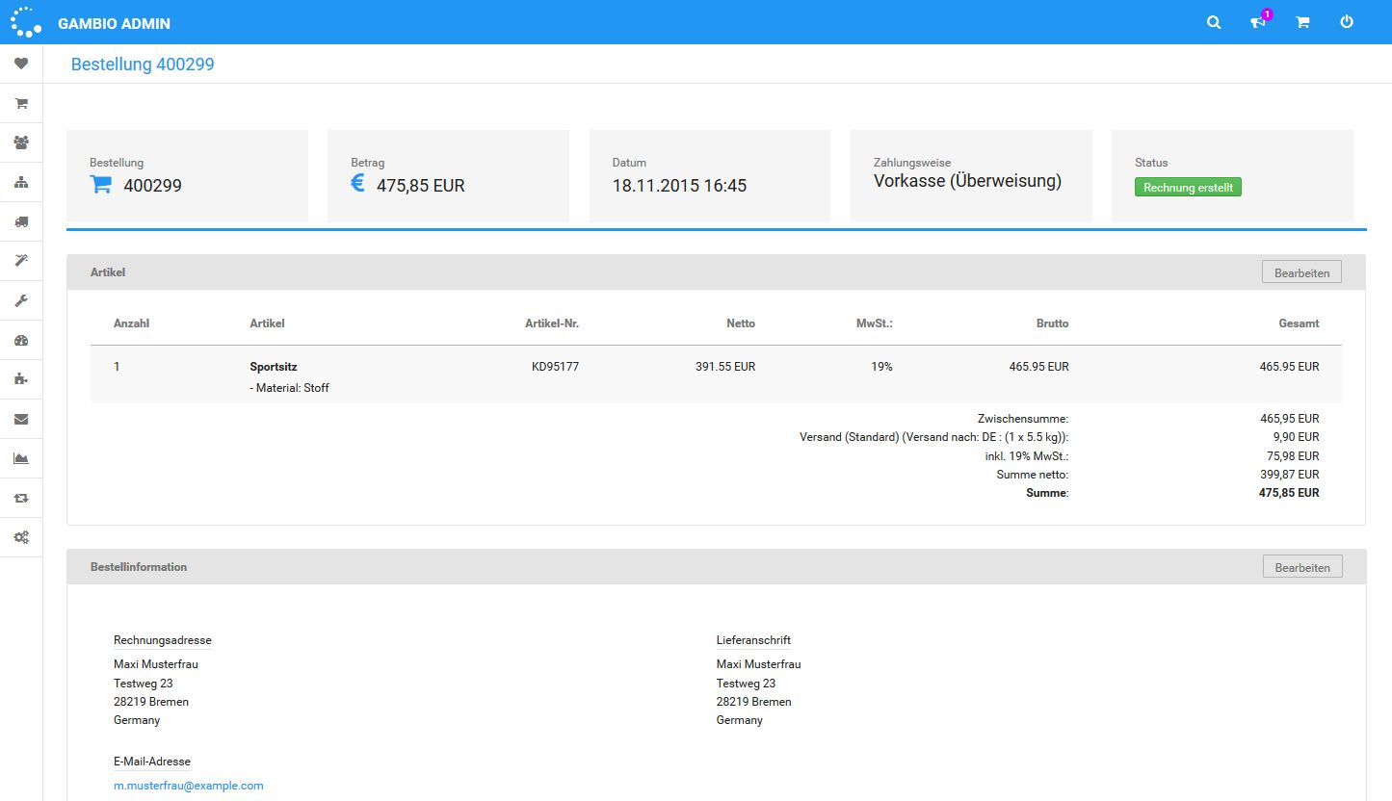
Task: Click the shopping cart icon in header
Action: coord(1302,22)
